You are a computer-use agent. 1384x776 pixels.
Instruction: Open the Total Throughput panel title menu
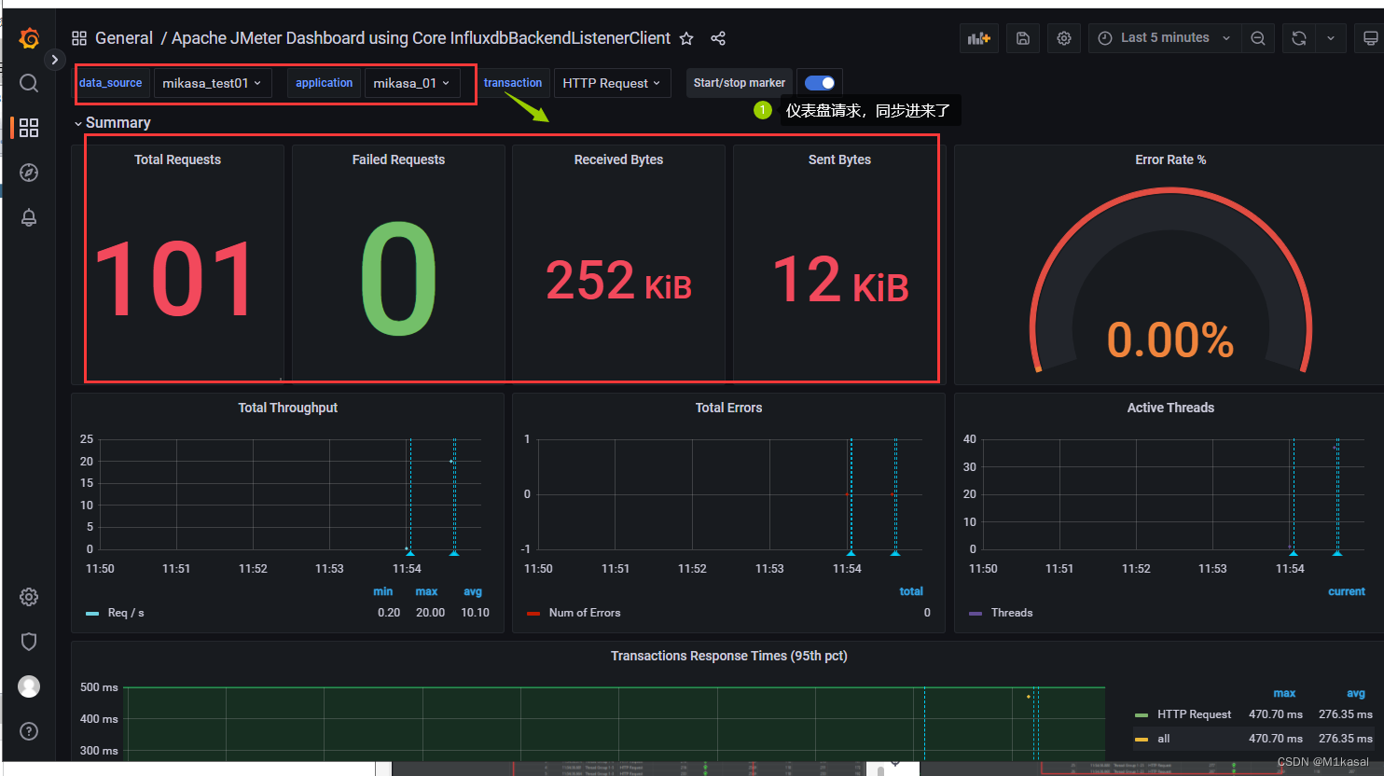(x=287, y=408)
